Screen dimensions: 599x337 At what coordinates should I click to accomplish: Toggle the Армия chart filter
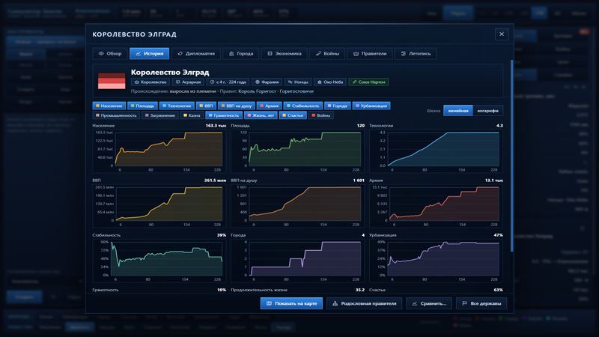pyautogui.click(x=269, y=106)
